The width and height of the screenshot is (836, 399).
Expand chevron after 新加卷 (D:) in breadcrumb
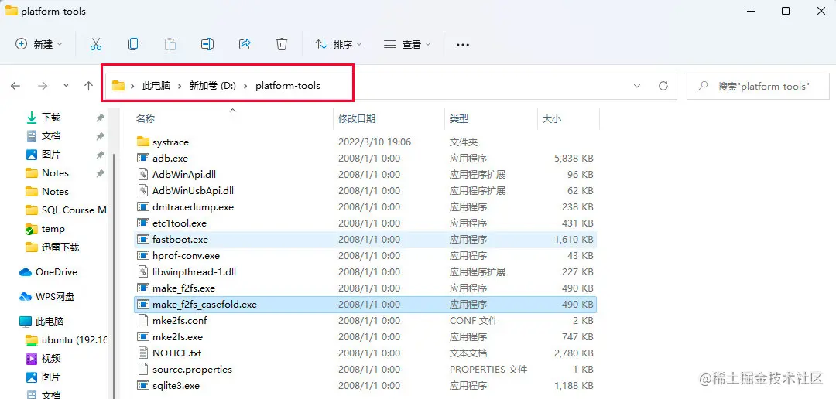245,86
